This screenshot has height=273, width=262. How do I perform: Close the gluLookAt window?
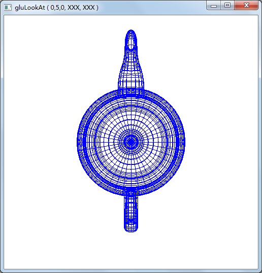click(246, 6)
